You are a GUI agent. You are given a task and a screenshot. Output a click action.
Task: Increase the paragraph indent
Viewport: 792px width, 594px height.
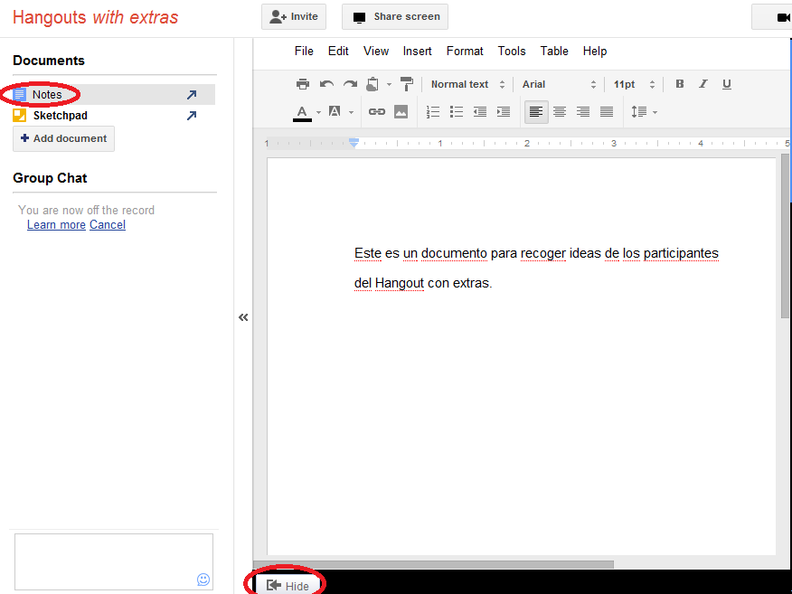(504, 112)
